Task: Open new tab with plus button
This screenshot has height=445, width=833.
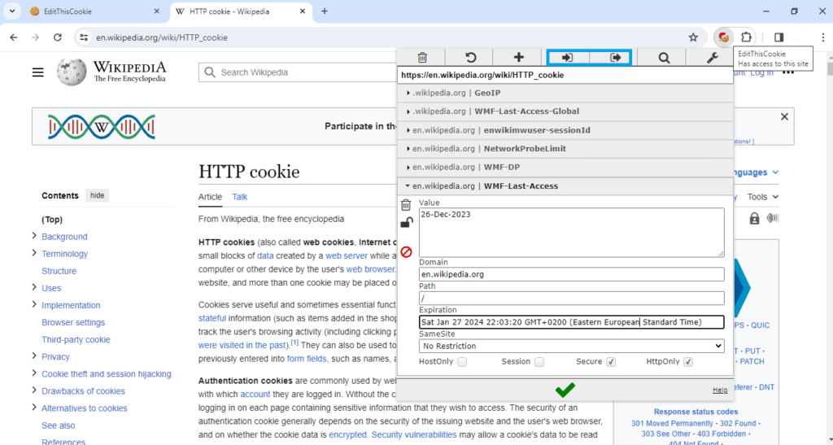Action: (x=325, y=11)
